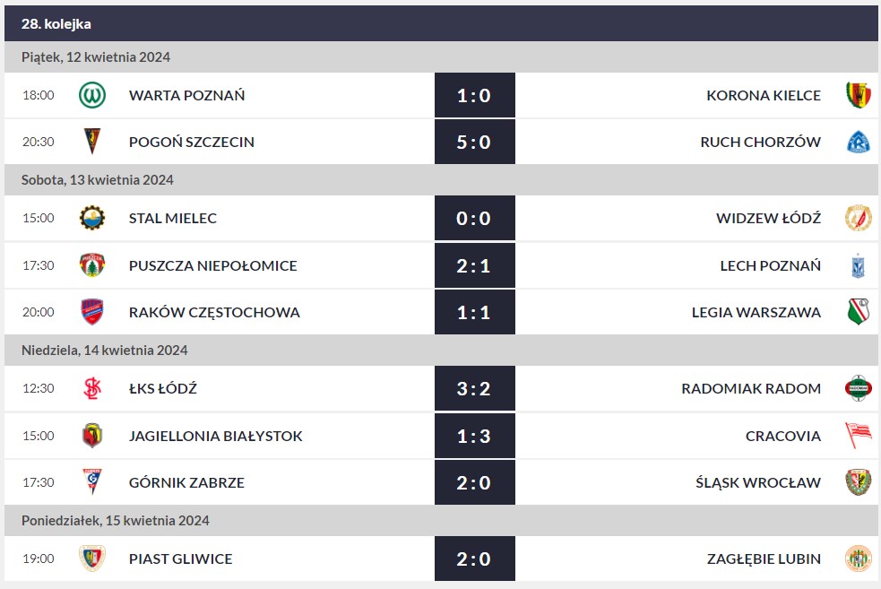This screenshot has height=589, width=881.
Task: Click the Lech Poznań club crest
Action: (x=858, y=265)
